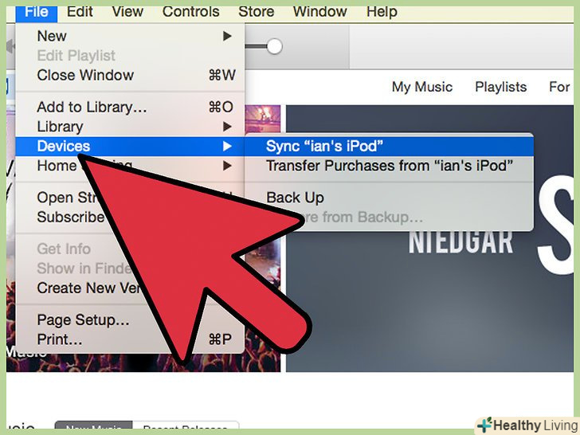
Task: Sync "ian's iPod"
Action: (x=389, y=147)
